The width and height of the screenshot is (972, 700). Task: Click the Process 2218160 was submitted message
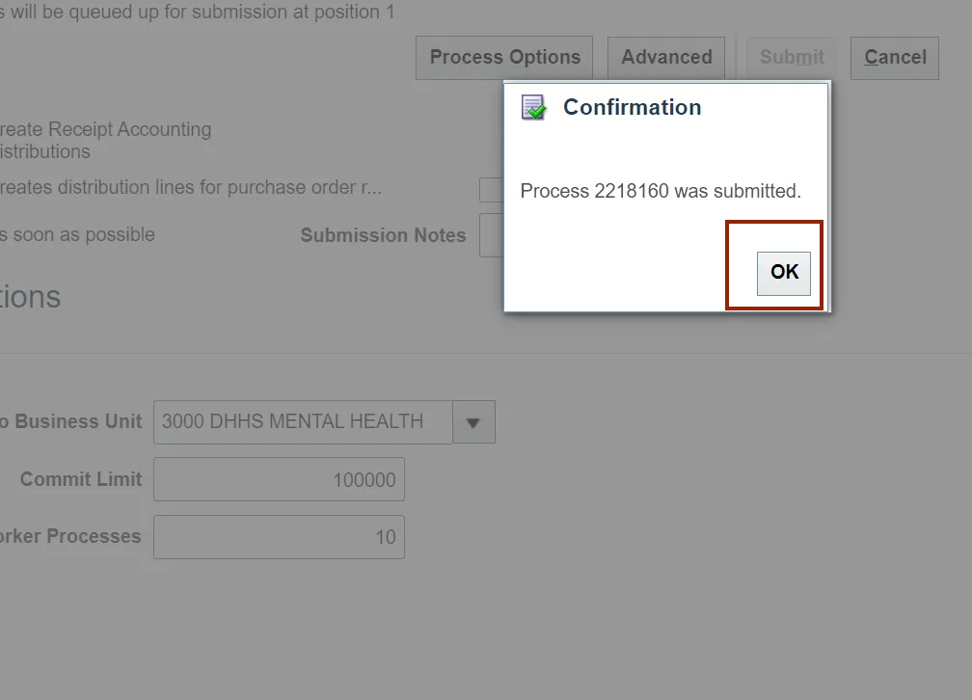(x=661, y=191)
